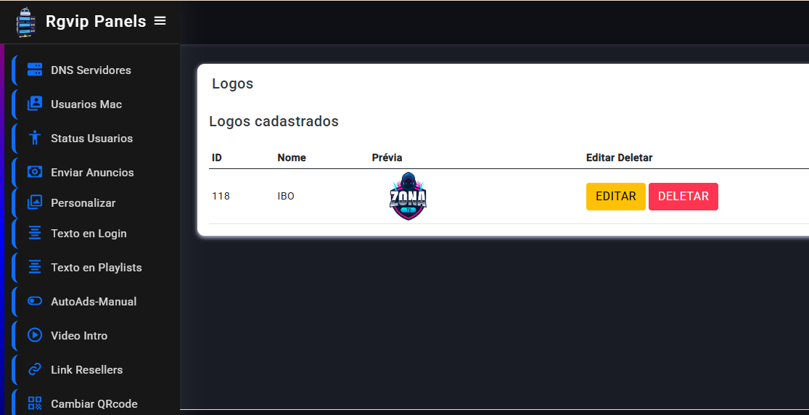This screenshot has height=415, width=809.
Task: Click the Video Intro play icon
Action: tap(35, 335)
